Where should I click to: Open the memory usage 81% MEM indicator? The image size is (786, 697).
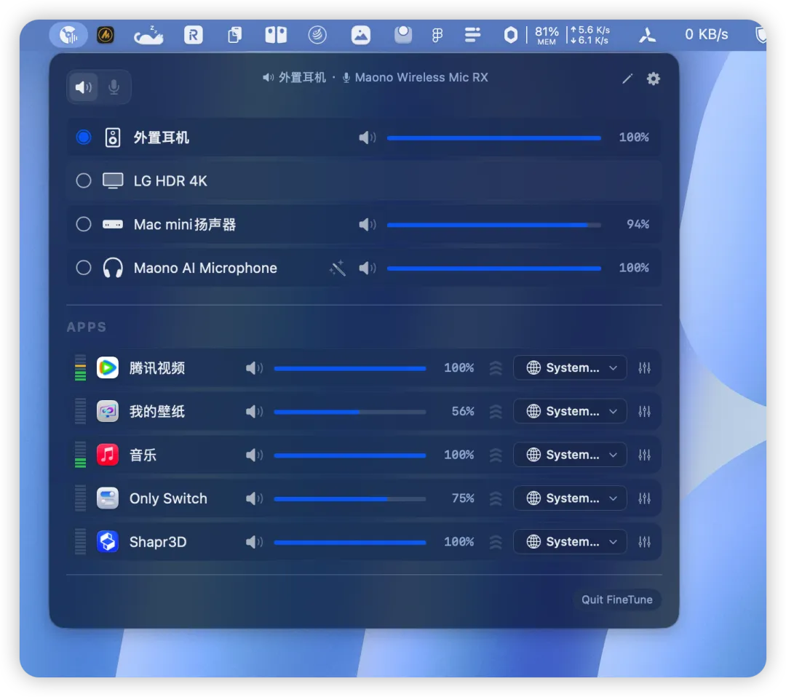[547, 35]
